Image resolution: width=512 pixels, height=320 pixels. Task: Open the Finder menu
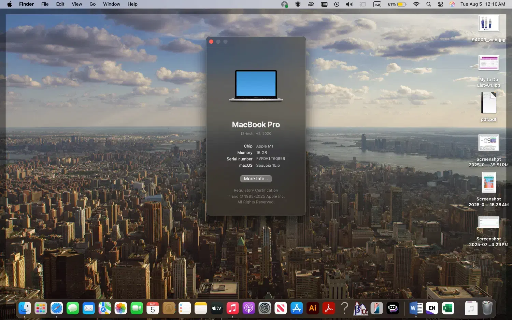click(26, 4)
